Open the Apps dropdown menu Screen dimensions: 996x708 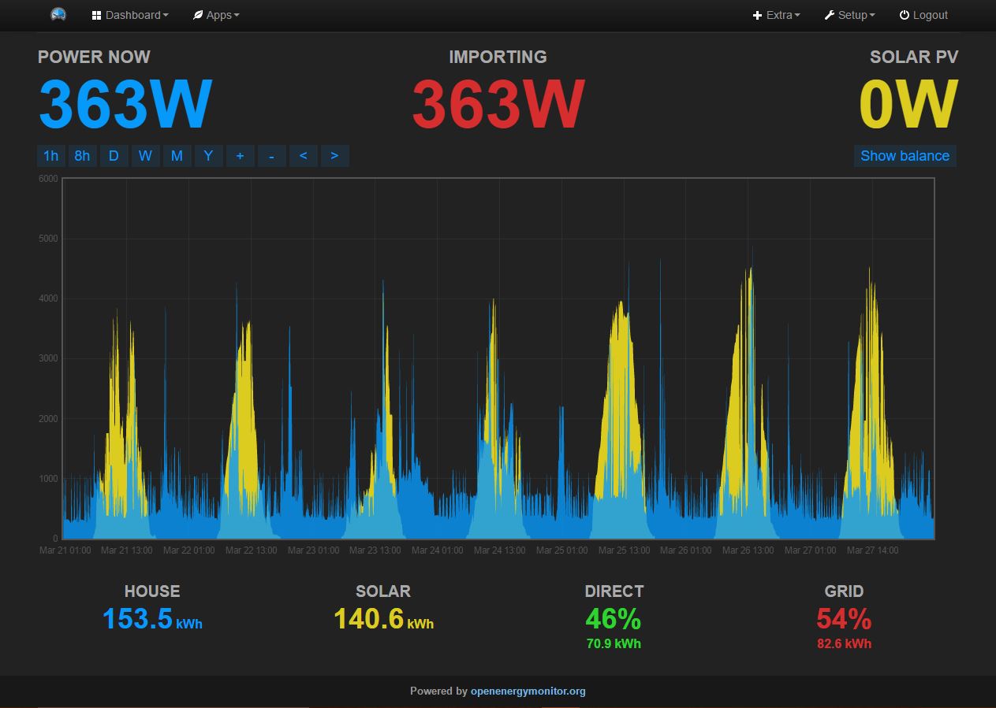click(x=216, y=15)
